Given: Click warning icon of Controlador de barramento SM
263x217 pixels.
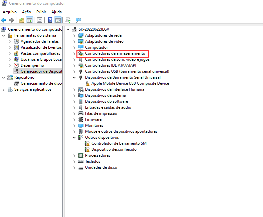Looking at the screenshot, I should (x=87, y=144).
